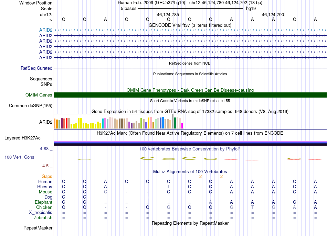Image resolution: width=327 pixels, height=236 pixels.
Task: Click the X_tropicalis alignment row label
Action: [41, 213]
